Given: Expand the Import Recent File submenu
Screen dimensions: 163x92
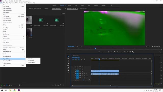Looking at the screenshot, I should coord(13,51).
